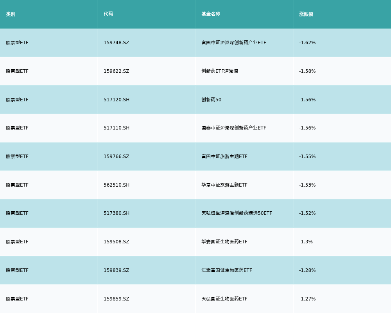Screen dimensions: 391x313
Task: Click fund name 天弘国证生物医药ETF
Action: pos(224,299)
